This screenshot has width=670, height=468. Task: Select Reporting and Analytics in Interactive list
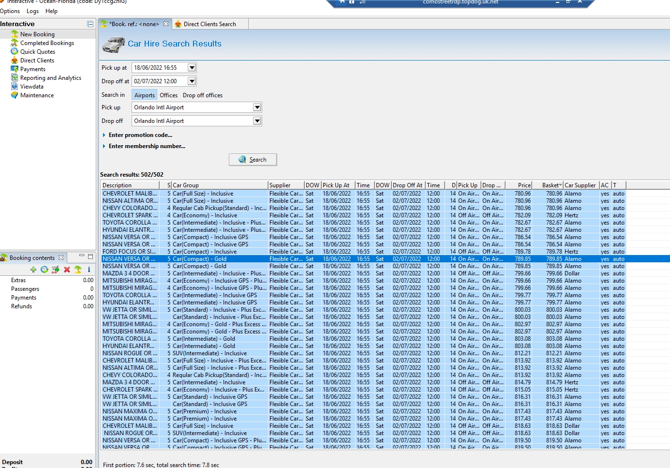click(51, 78)
